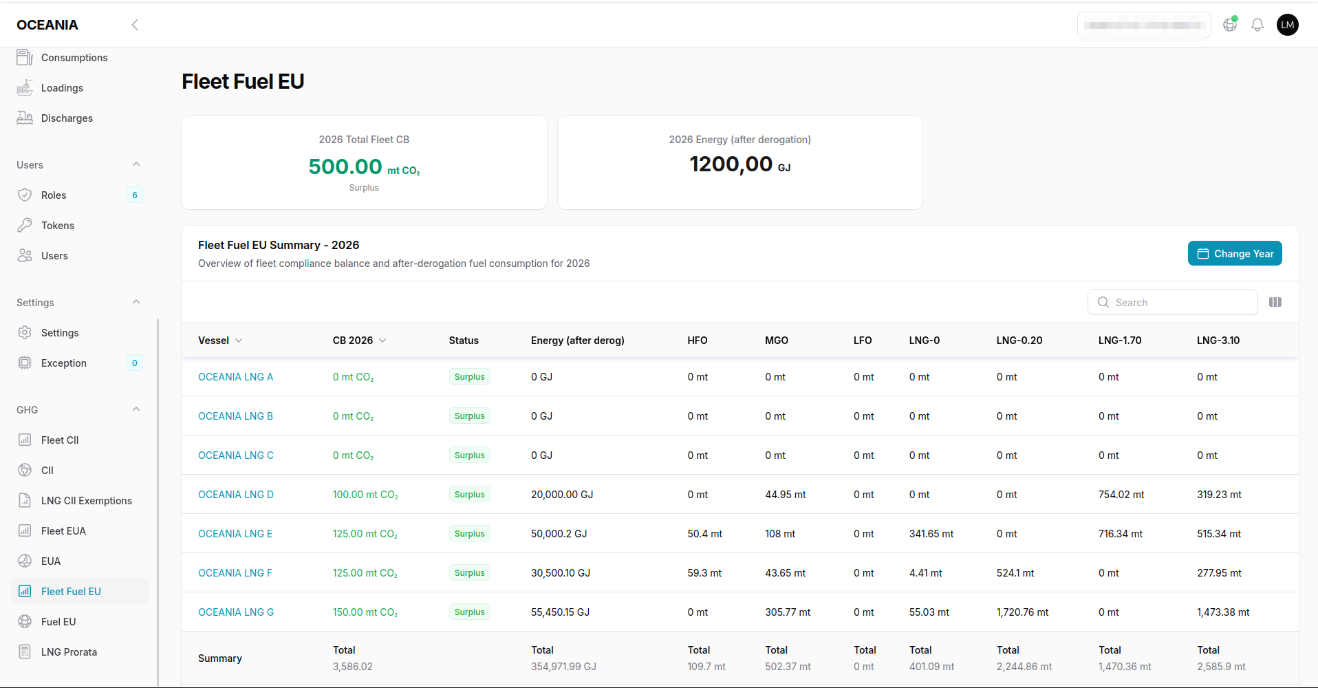Screen dimensions: 1318x688
Task: Click the CII globe icon
Action: [25, 471]
